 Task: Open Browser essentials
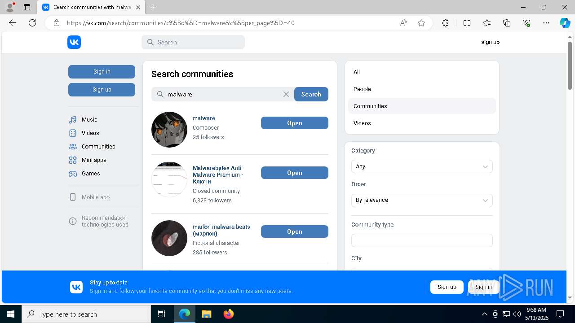(x=526, y=23)
